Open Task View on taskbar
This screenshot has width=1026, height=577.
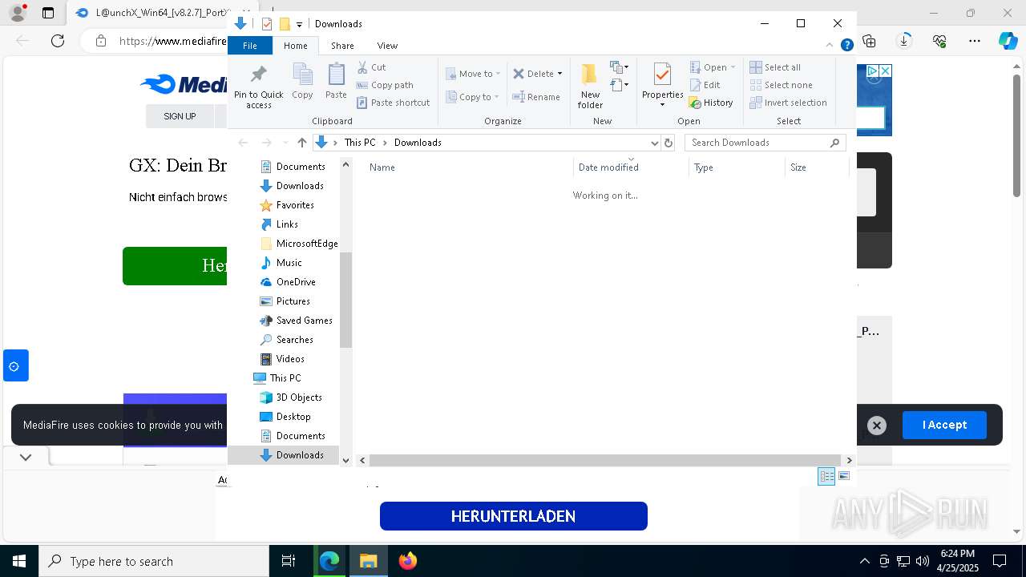(289, 561)
